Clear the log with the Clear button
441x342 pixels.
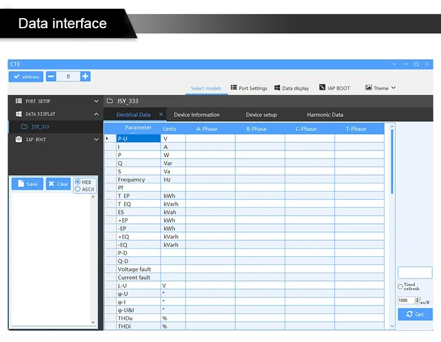point(58,184)
